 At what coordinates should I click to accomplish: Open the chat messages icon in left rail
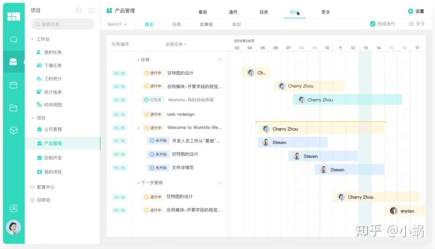pos(13,40)
